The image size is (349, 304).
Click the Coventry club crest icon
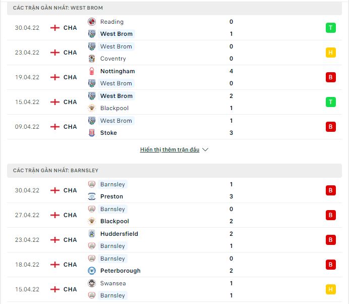coord(92,59)
